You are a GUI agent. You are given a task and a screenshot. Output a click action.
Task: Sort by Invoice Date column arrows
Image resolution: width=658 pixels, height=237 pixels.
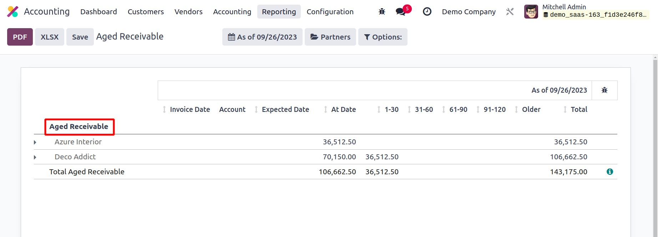pos(164,109)
